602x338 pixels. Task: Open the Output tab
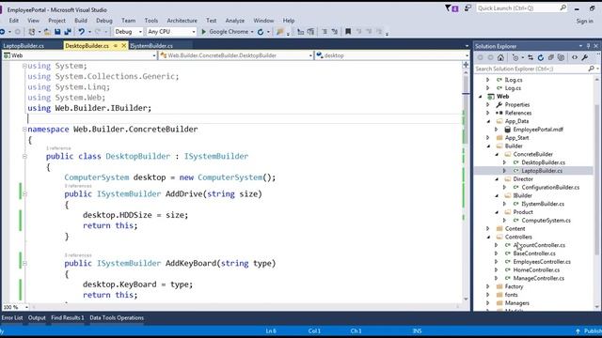click(37, 317)
